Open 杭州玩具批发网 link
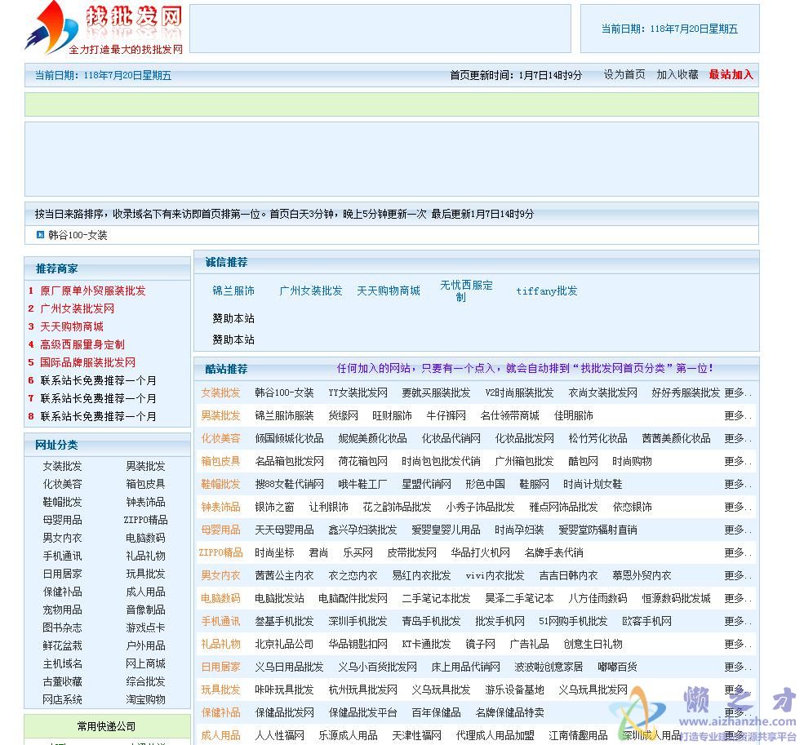The height and width of the screenshot is (745, 804). pyautogui.click(x=362, y=690)
